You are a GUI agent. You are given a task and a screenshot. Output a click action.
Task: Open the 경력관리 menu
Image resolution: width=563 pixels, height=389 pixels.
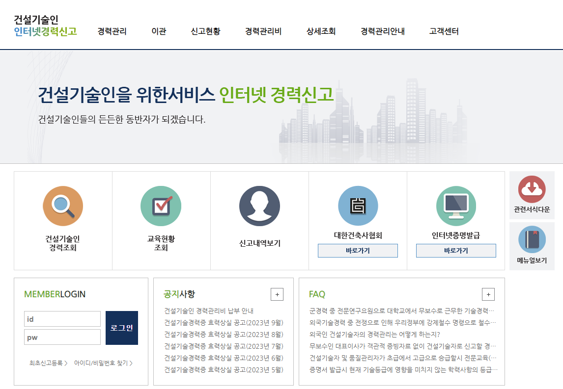tap(112, 31)
